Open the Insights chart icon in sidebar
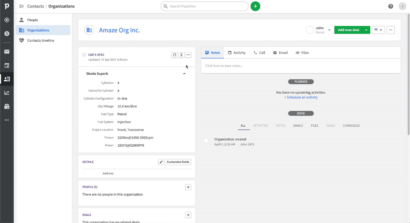 tap(7, 93)
